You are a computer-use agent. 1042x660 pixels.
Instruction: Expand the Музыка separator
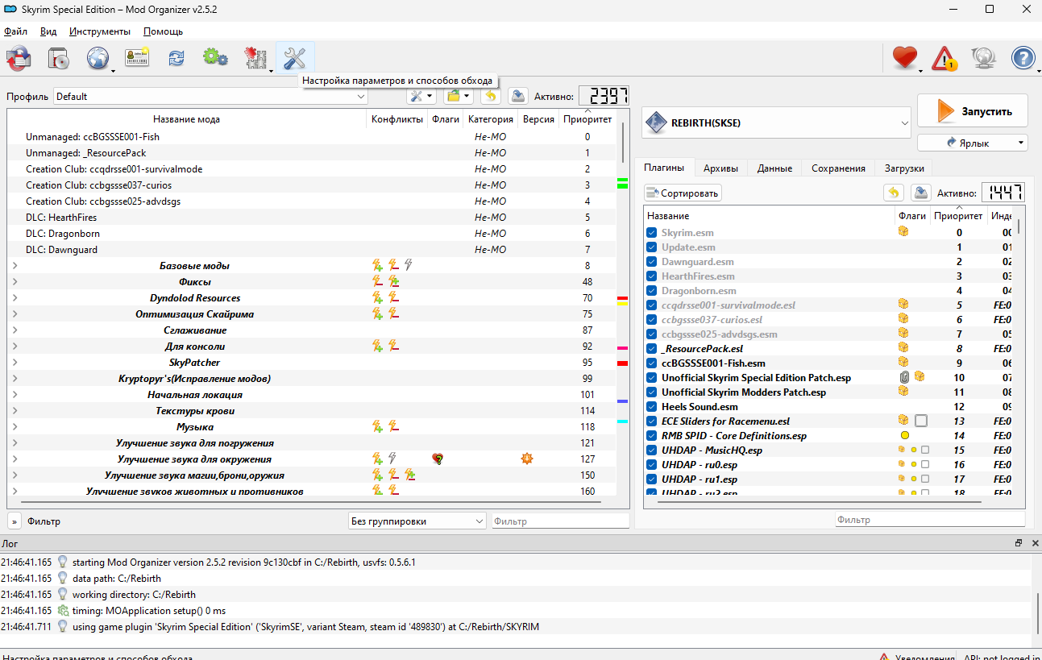[15, 426]
